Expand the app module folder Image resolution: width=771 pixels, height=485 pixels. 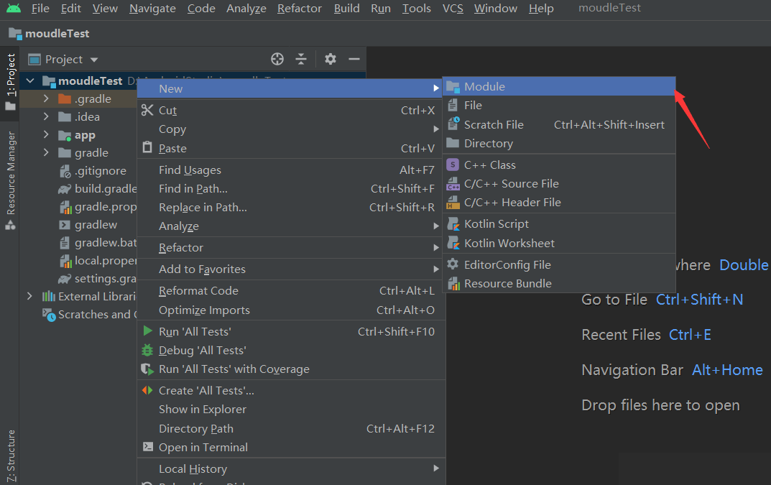pyautogui.click(x=46, y=134)
